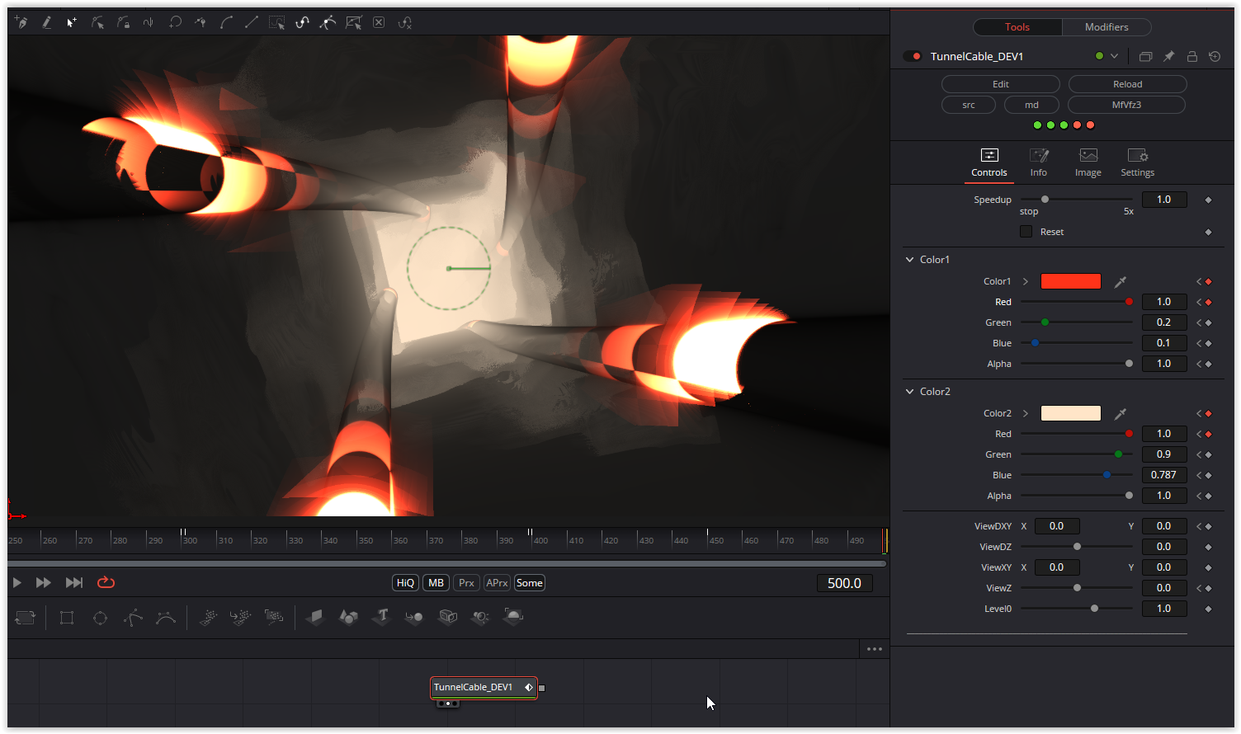
Task: Expand the Color1 swatch options arrow
Action: 1026,282
